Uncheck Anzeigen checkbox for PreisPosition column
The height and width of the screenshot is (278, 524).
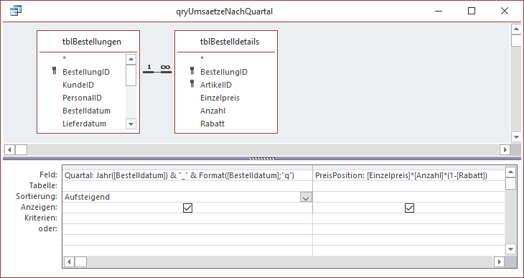point(409,208)
